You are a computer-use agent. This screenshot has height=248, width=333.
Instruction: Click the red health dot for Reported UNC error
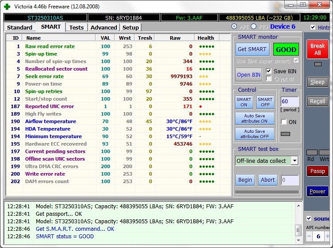(200, 107)
